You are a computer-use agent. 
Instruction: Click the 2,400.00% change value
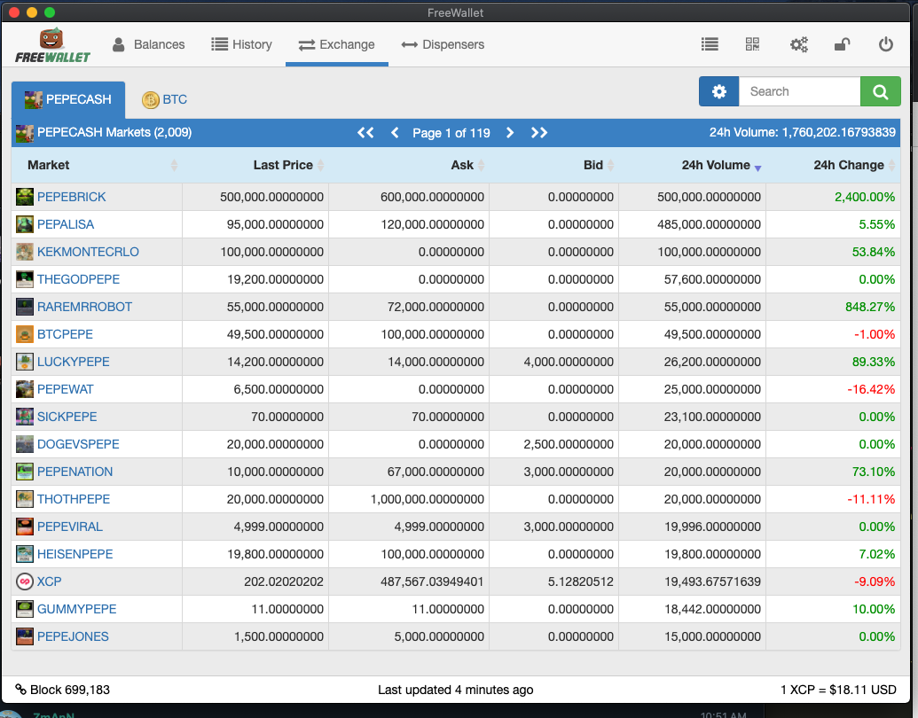865,197
